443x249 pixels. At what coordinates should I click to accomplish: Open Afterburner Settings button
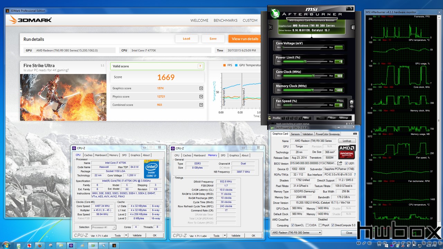344,118
